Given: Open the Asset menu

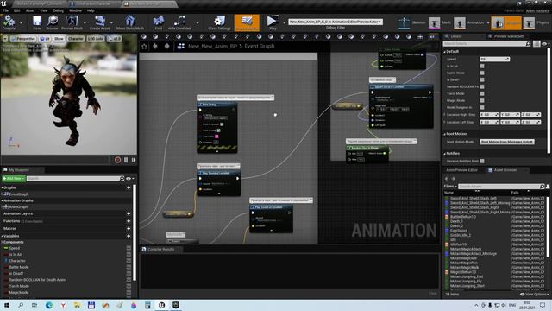Looking at the screenshot, I should click(30, 10).
